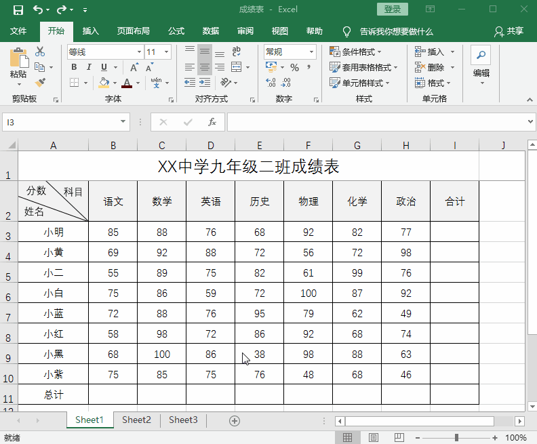Expand the formula bar chevron

(x=530, y=121)
